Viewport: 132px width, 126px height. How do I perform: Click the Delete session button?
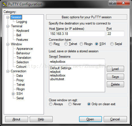[x=115, y=84]
